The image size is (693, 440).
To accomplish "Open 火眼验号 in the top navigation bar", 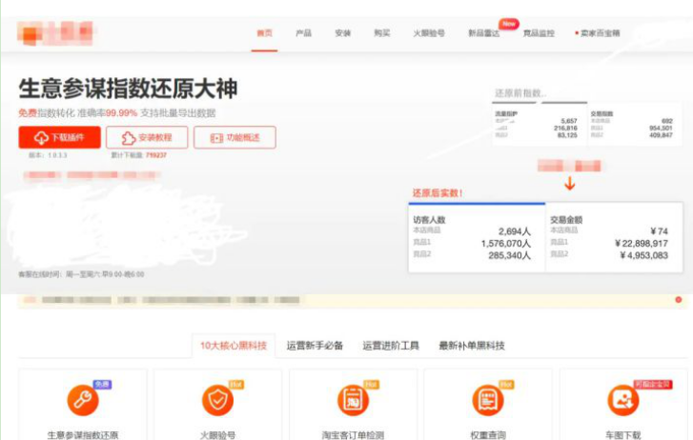I will click(x=429, y=33).
